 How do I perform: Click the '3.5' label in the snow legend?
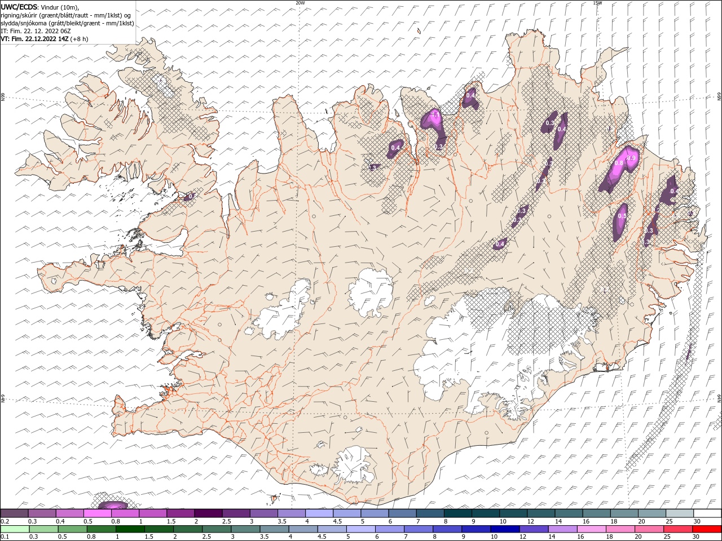[283, 521]
